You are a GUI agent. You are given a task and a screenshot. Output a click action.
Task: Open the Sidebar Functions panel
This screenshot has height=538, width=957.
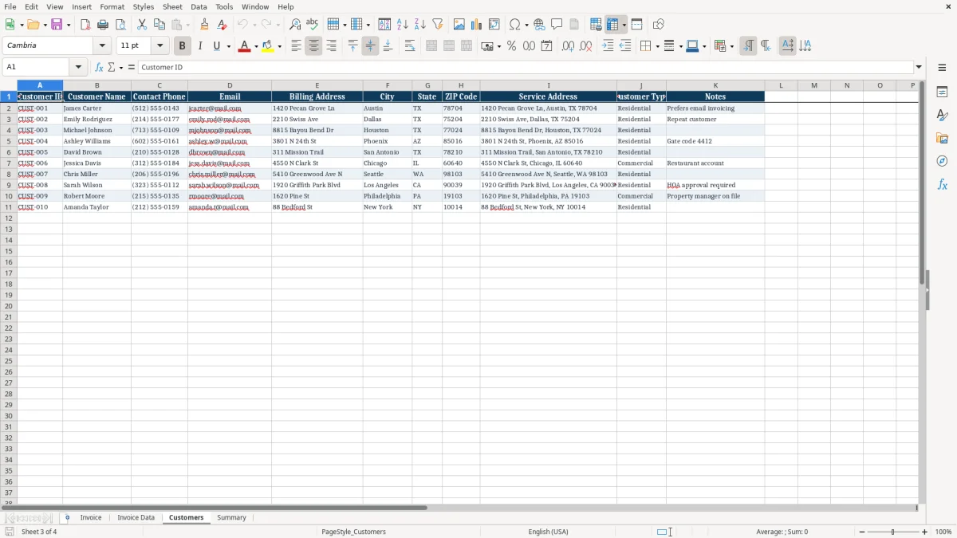[942, 185]
